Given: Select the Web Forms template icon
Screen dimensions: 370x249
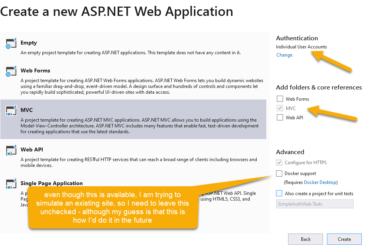Looking at the screenshot, I should tap(11, 71).
